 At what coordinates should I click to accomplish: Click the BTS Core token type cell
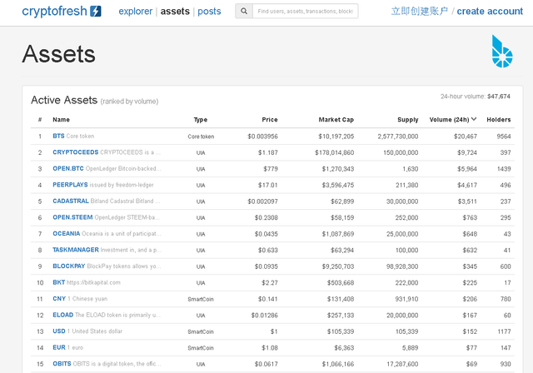[x=201, y=137]
